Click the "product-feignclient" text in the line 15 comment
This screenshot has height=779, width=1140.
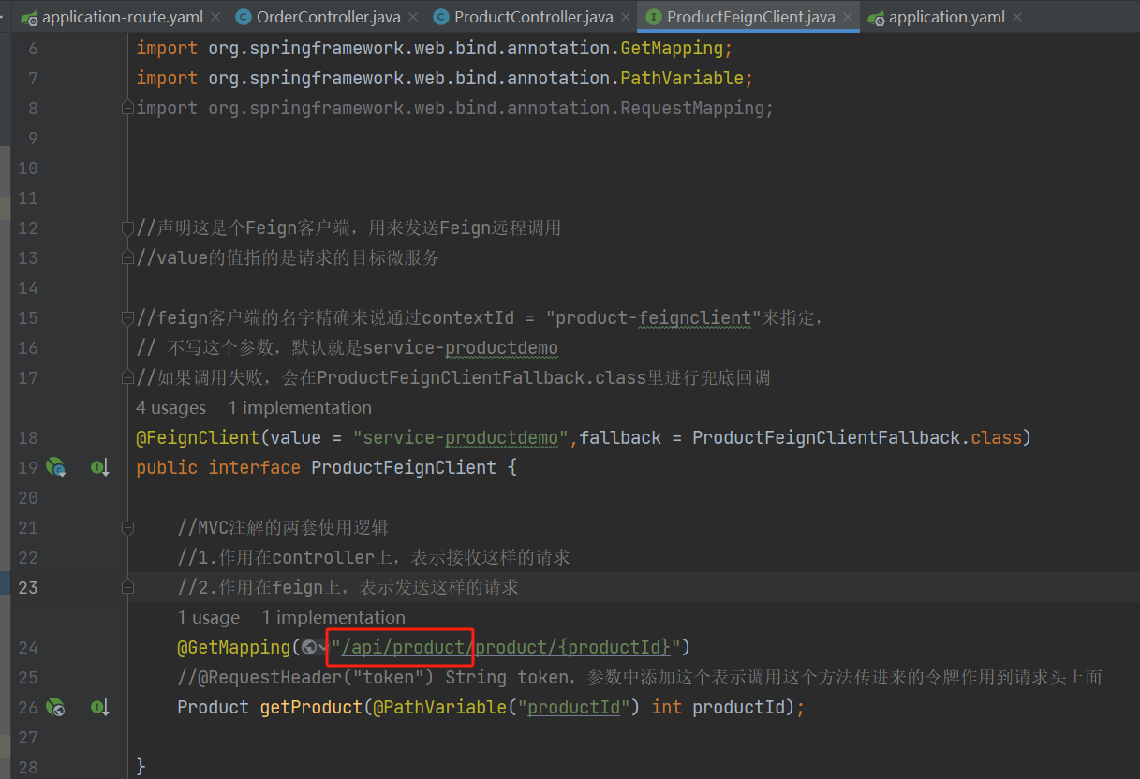pos(654,317)
